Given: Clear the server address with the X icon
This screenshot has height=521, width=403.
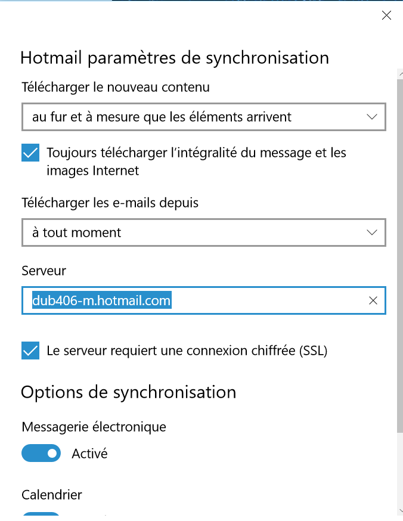Looking at the screenshot, I should (373, 300).
